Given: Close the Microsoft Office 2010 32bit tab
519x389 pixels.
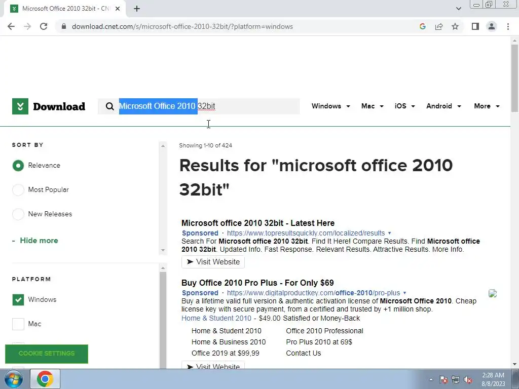Looking at the screenshot, I should [118, 9].
